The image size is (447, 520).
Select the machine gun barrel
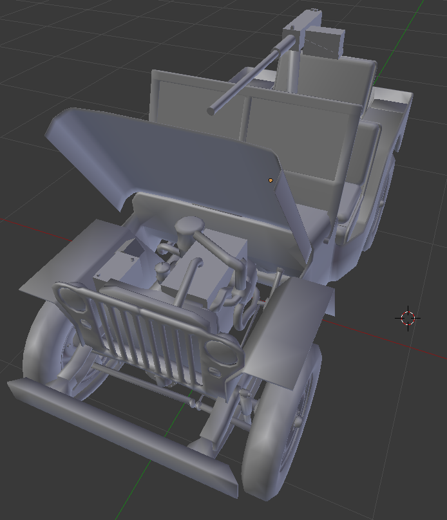(252, 75)
